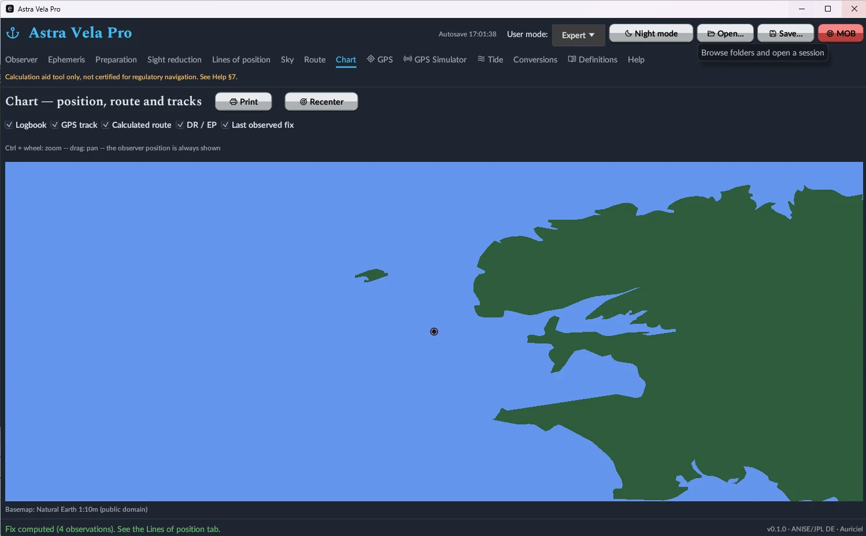Viewport: 866px width, 536px height.
Task: Open the Definitions tab
Action: pyautogui.click(x=593, y=60)
